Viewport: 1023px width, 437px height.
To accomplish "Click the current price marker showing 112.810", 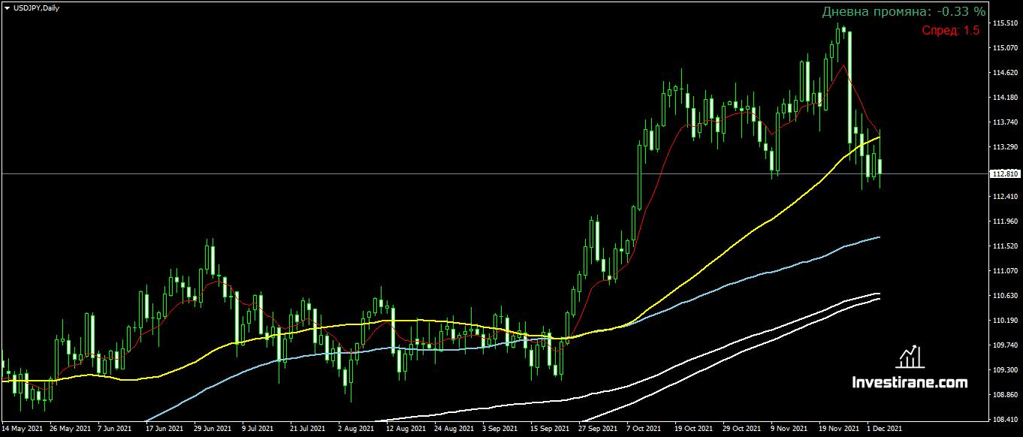I will pos(1006,173).
